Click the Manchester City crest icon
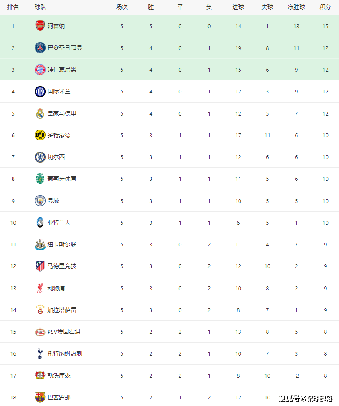This screenshot has width=339, height=406. [40, 201]
